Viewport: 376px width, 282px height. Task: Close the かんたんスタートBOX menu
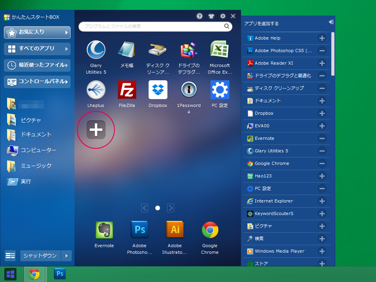click(233, 16)
